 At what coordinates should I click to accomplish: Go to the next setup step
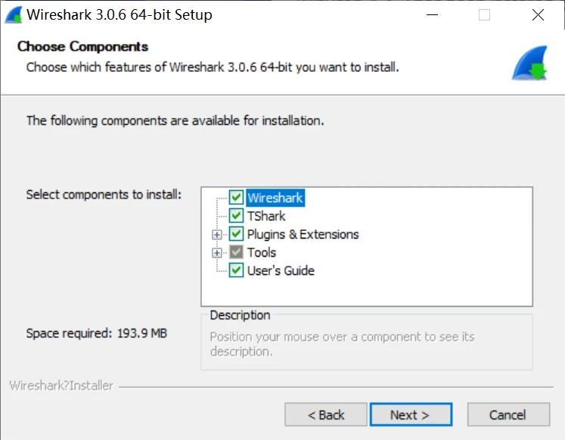pos(410,414)
